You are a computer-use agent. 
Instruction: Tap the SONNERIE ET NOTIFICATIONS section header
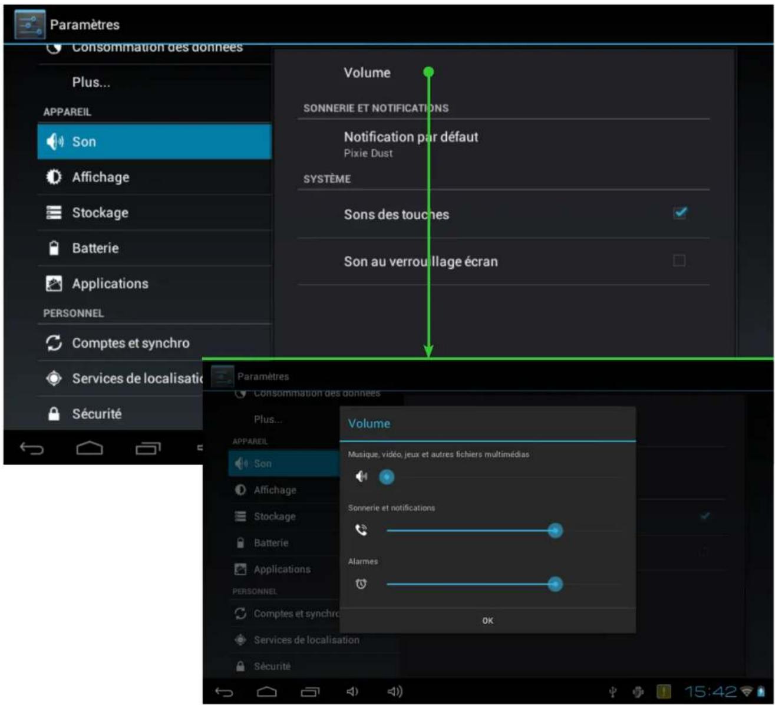point(376,108)
